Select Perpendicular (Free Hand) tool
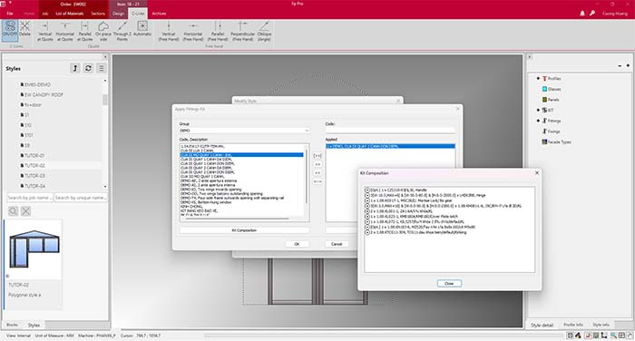Screen dimensions: 635x341 242,31
